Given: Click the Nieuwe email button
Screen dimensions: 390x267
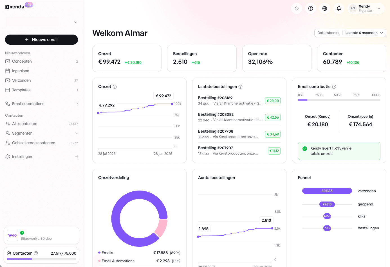Looking at the screenshot, I should pyautogui.click(x=41, y=40).
